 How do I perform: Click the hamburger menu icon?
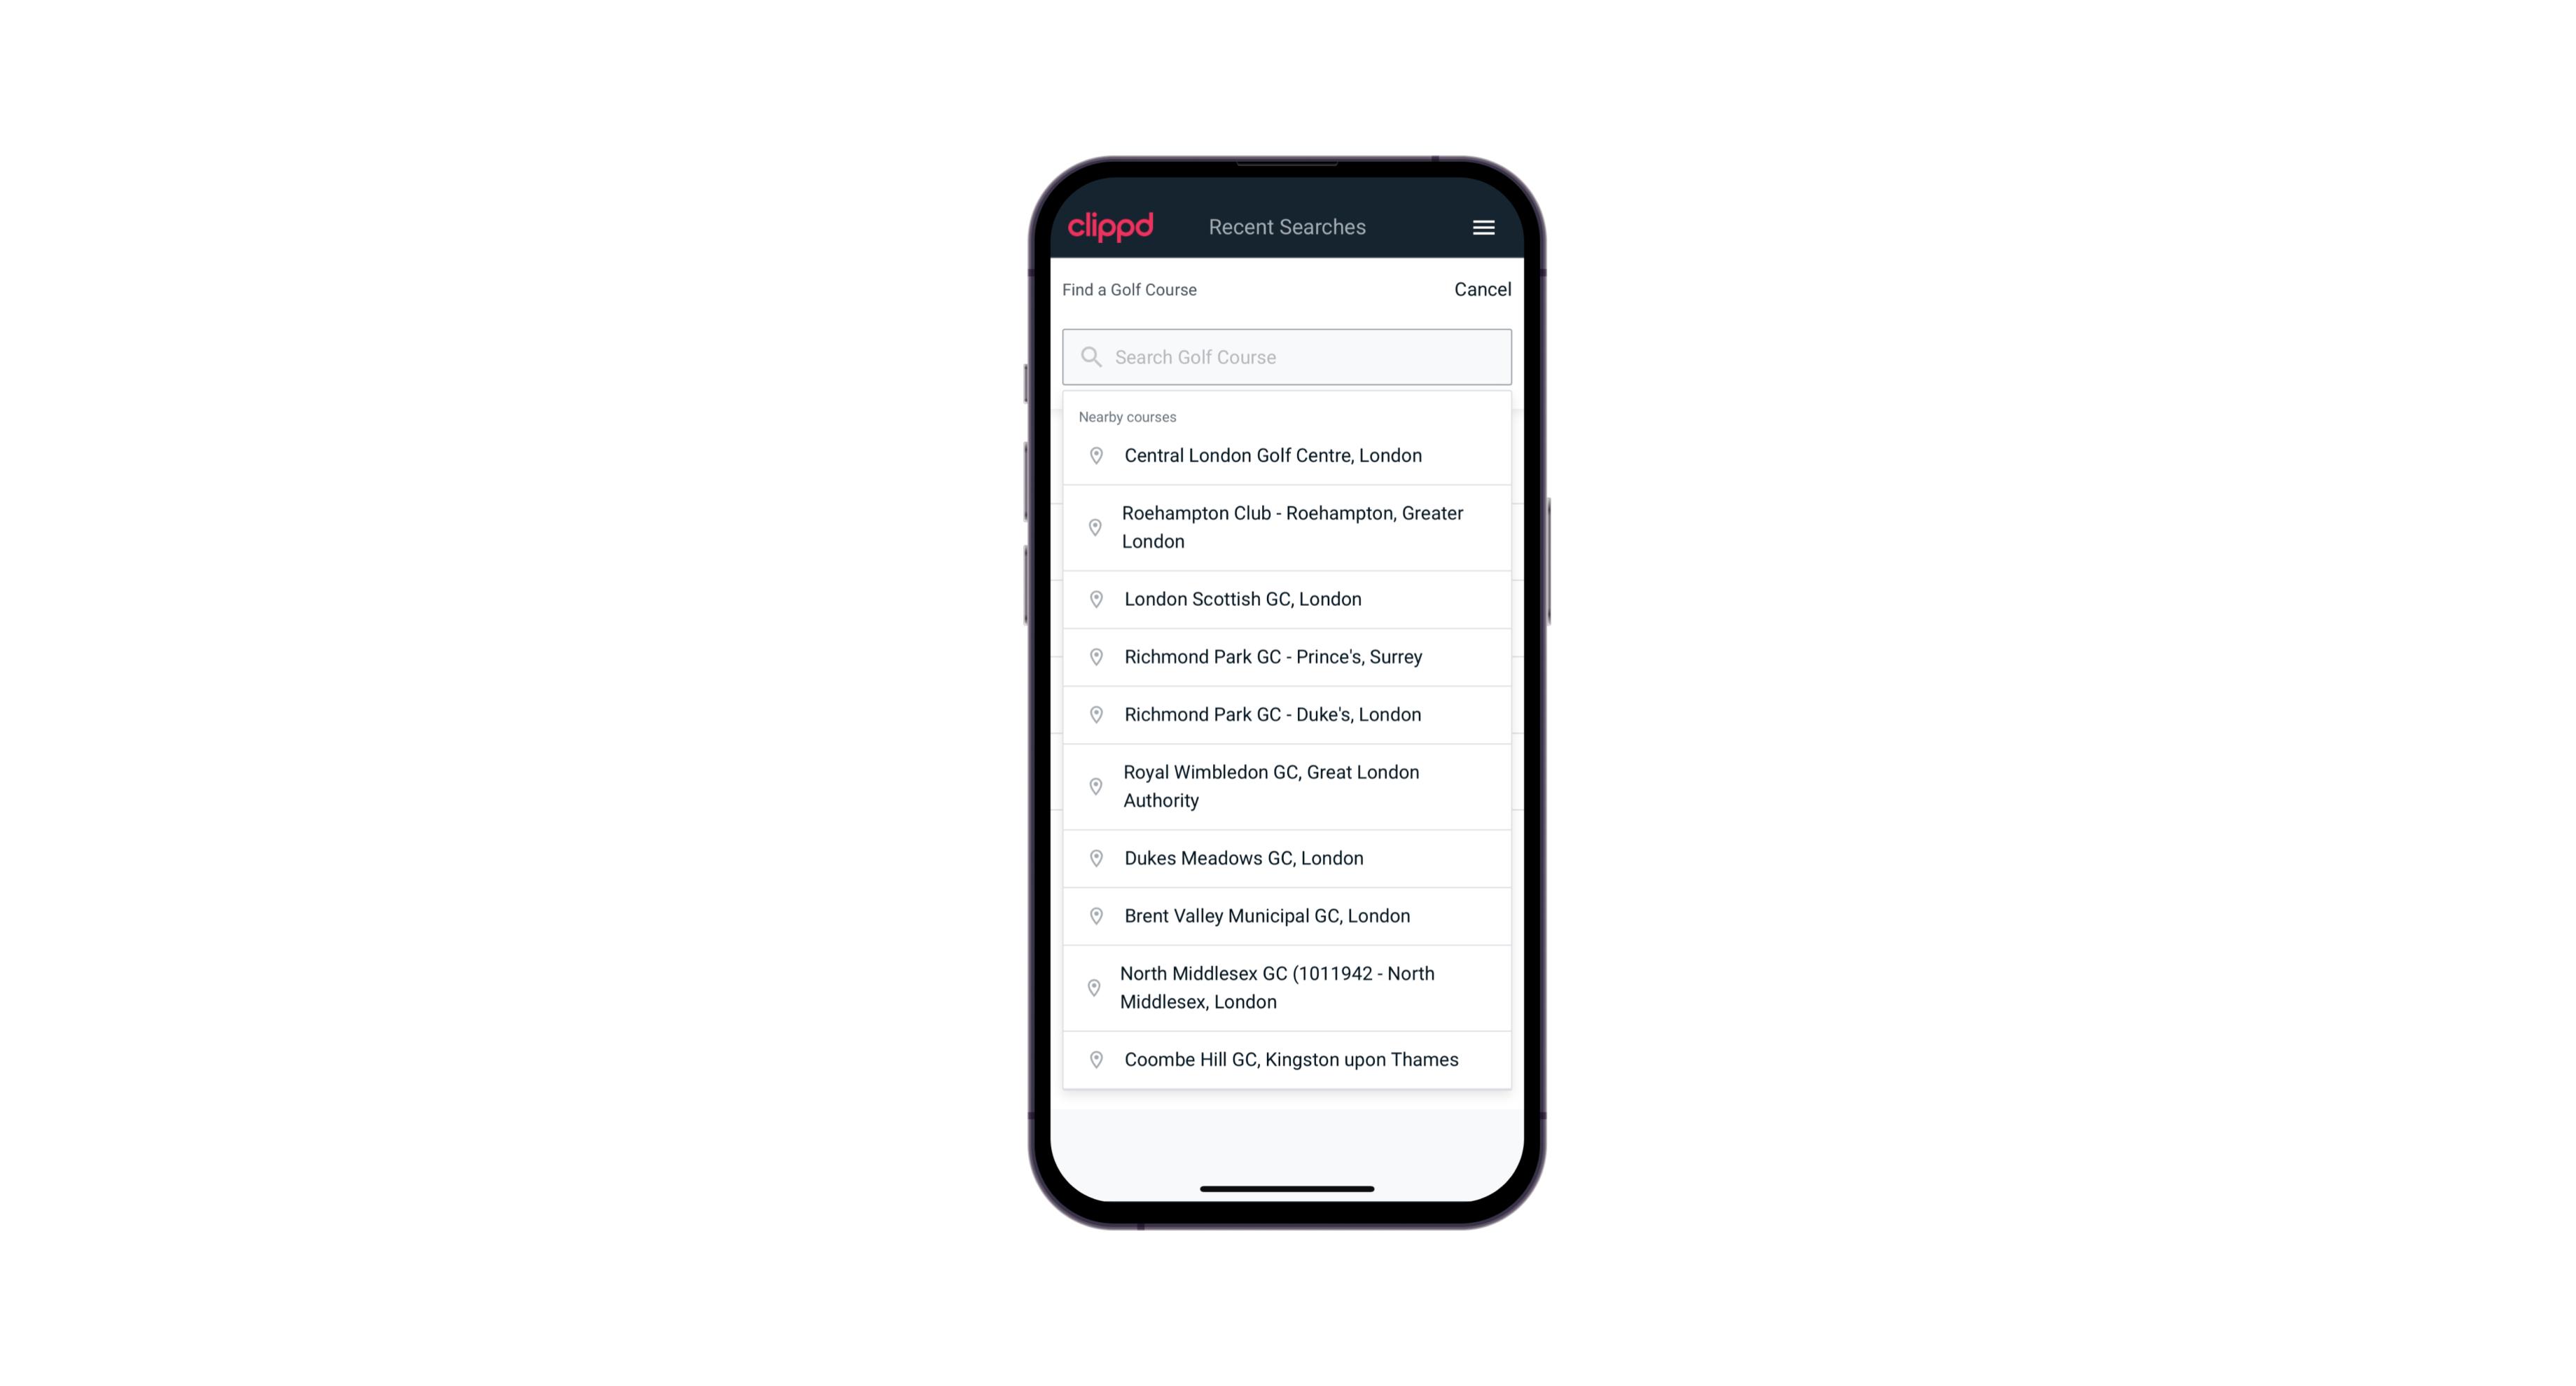click(1483, 227)
